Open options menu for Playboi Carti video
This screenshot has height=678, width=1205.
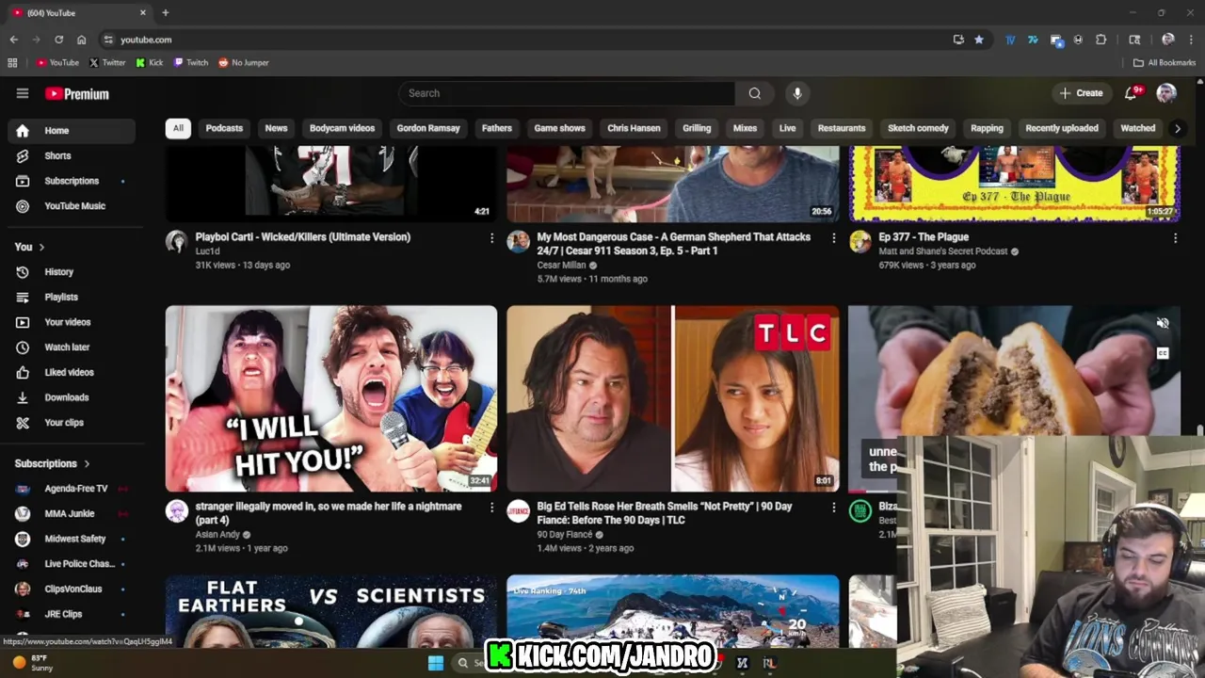(x=491, y=238)
